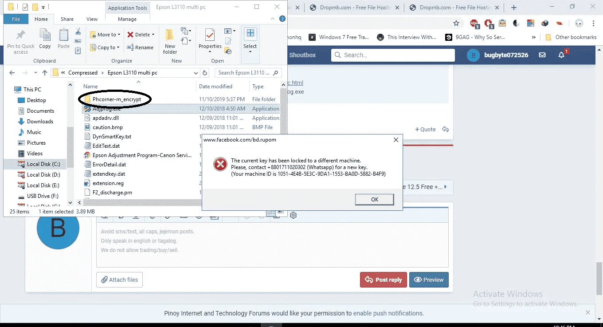Image resolution: width=603 pixels, height=327 pixels.
Task: Open a new Chrome tab
Action: (x=514, y=7)
